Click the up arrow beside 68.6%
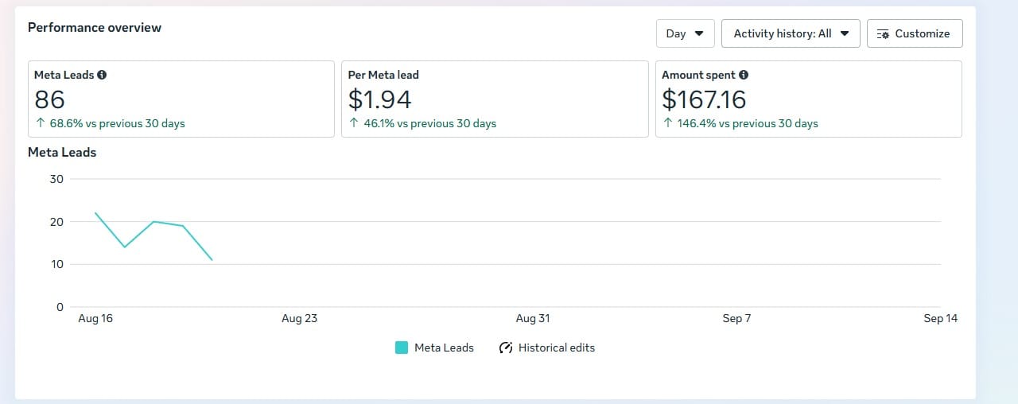This screenshot has width=1018, height=404. (x=40, y=123)
